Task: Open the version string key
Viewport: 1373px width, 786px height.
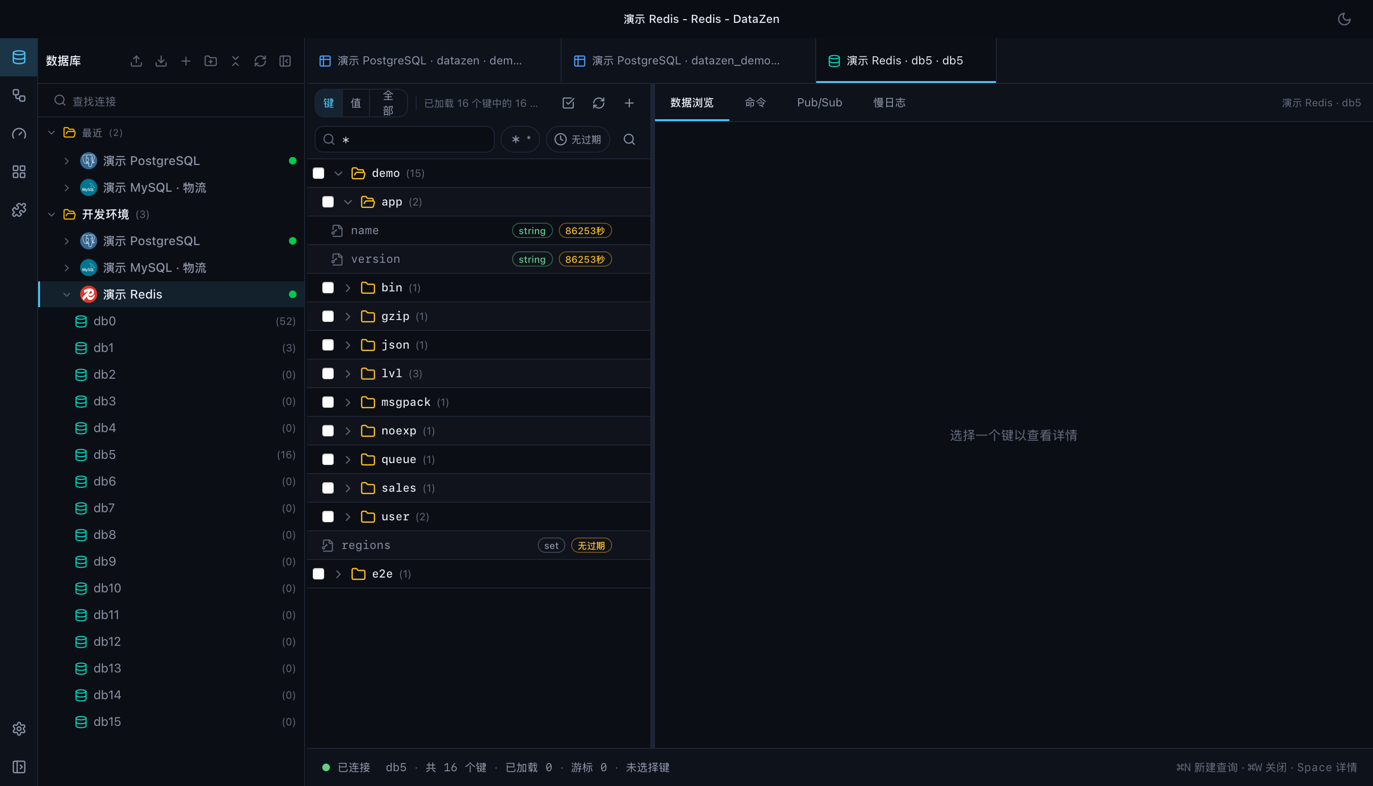Action: point(479,259)
